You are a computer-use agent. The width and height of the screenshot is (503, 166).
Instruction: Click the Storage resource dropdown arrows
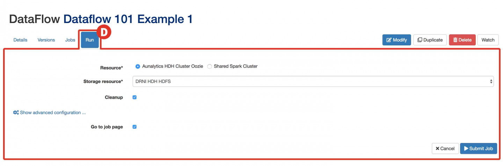click(x=491, y=82)
